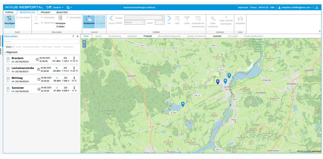
Task: Toggle the PV-Tabelle view
Action: 100,19
